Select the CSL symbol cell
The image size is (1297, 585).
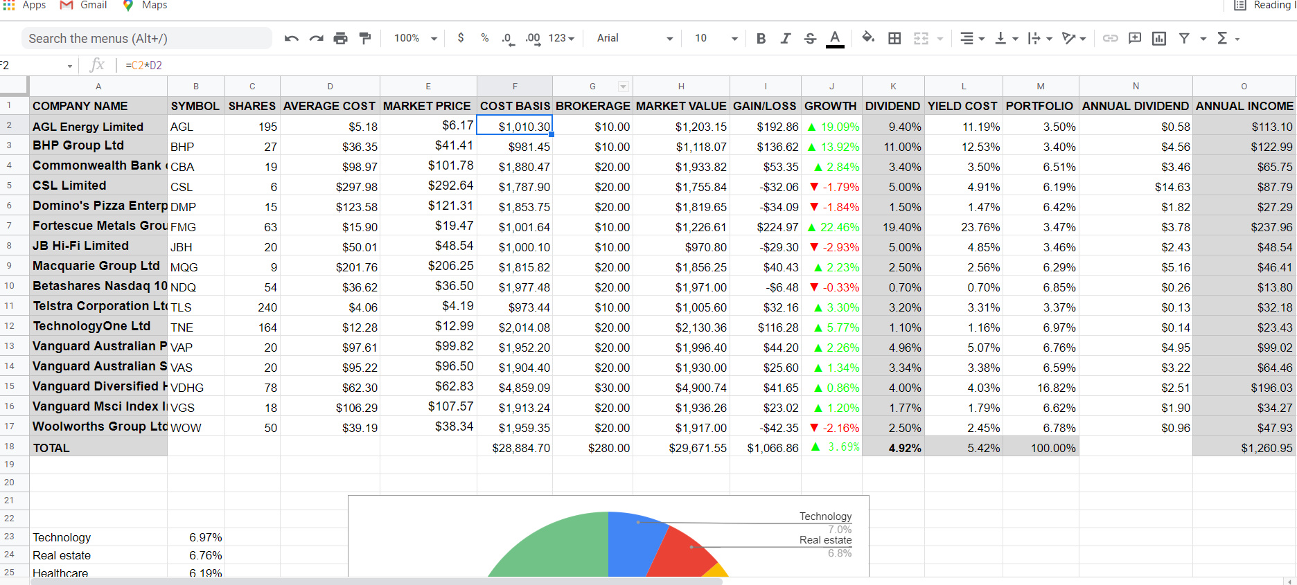[x=196, y=186]
